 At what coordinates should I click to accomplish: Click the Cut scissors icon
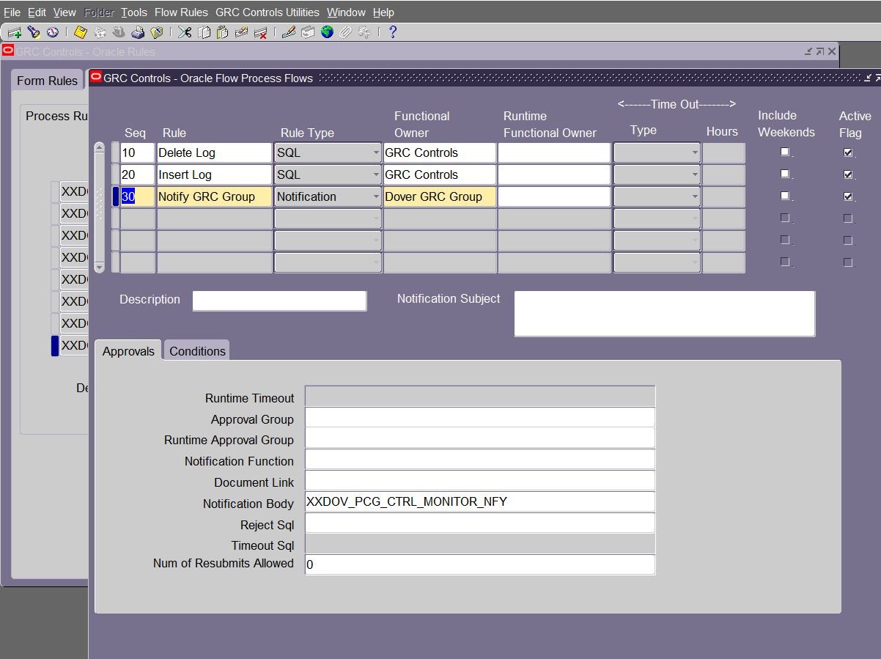click(185, 32)
